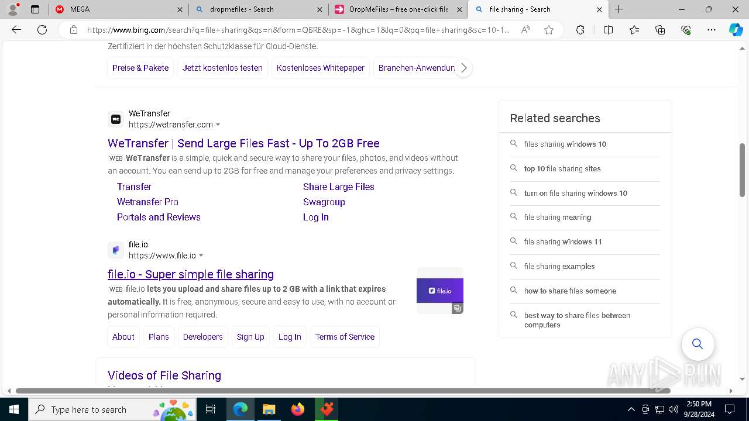The height and width of the screenshot is (421, 749).
Task: Open the volume control tray icon
Action: click(x=674, y=409)
